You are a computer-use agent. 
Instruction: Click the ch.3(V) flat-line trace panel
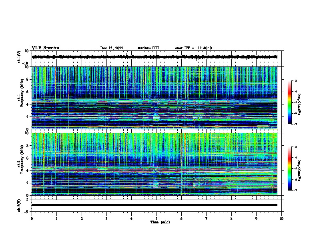157,205
